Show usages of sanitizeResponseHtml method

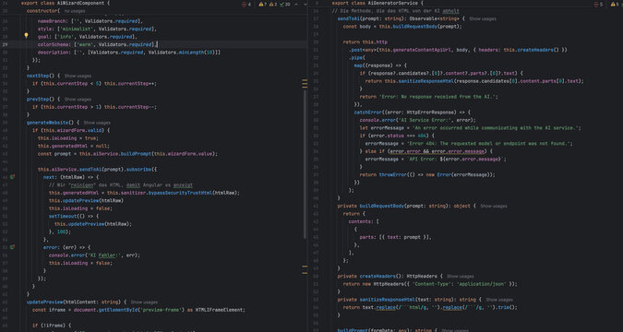(x=499, y=300)
